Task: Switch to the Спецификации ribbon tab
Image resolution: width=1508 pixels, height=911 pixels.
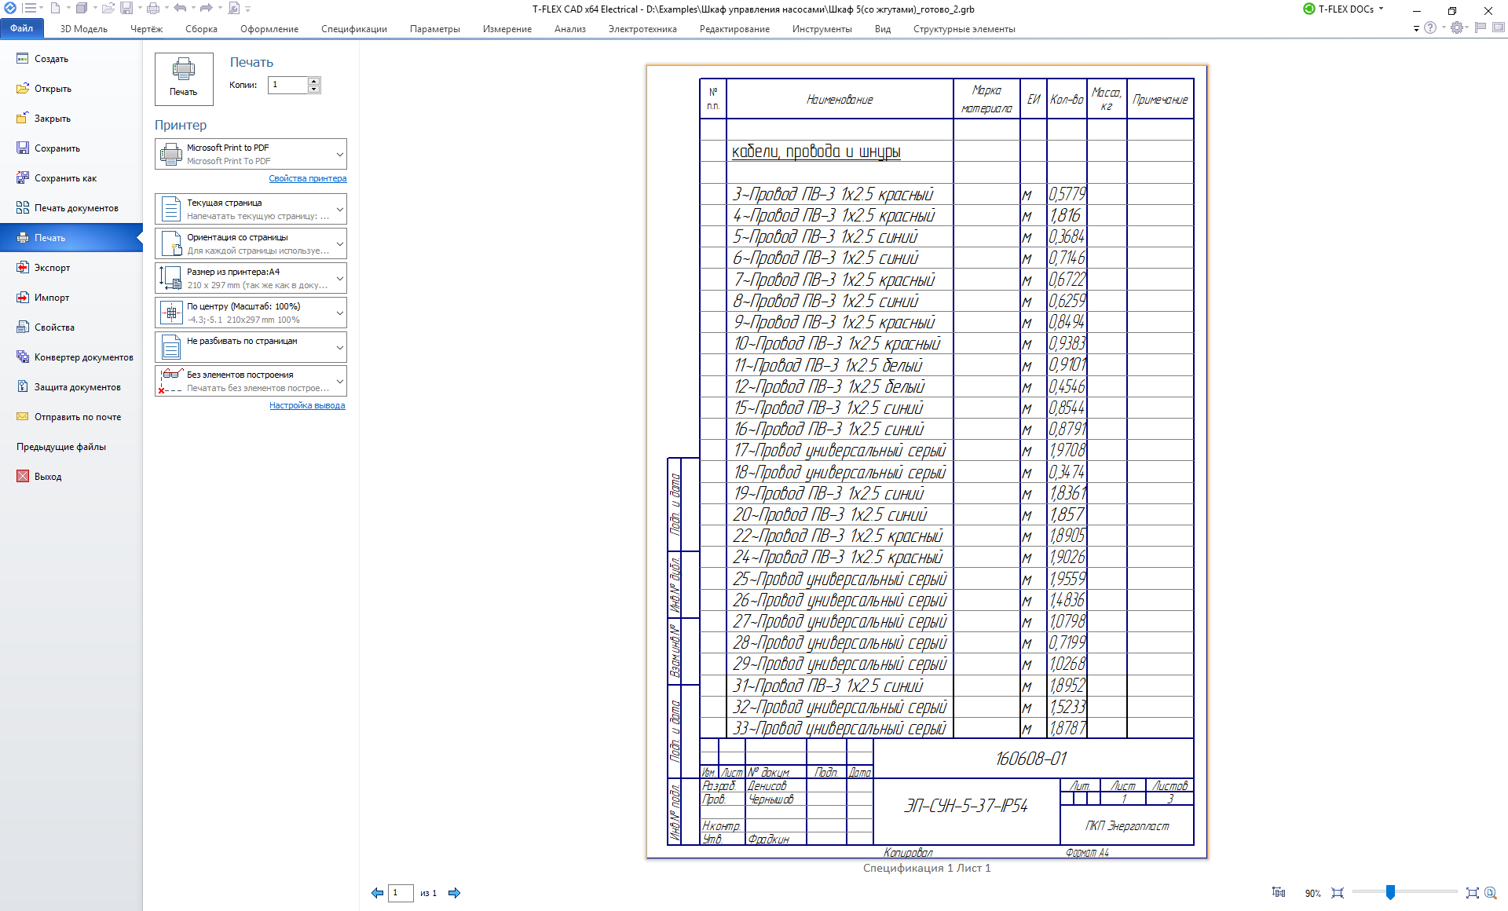Action: pyautogui.click(x=353, y=29)
